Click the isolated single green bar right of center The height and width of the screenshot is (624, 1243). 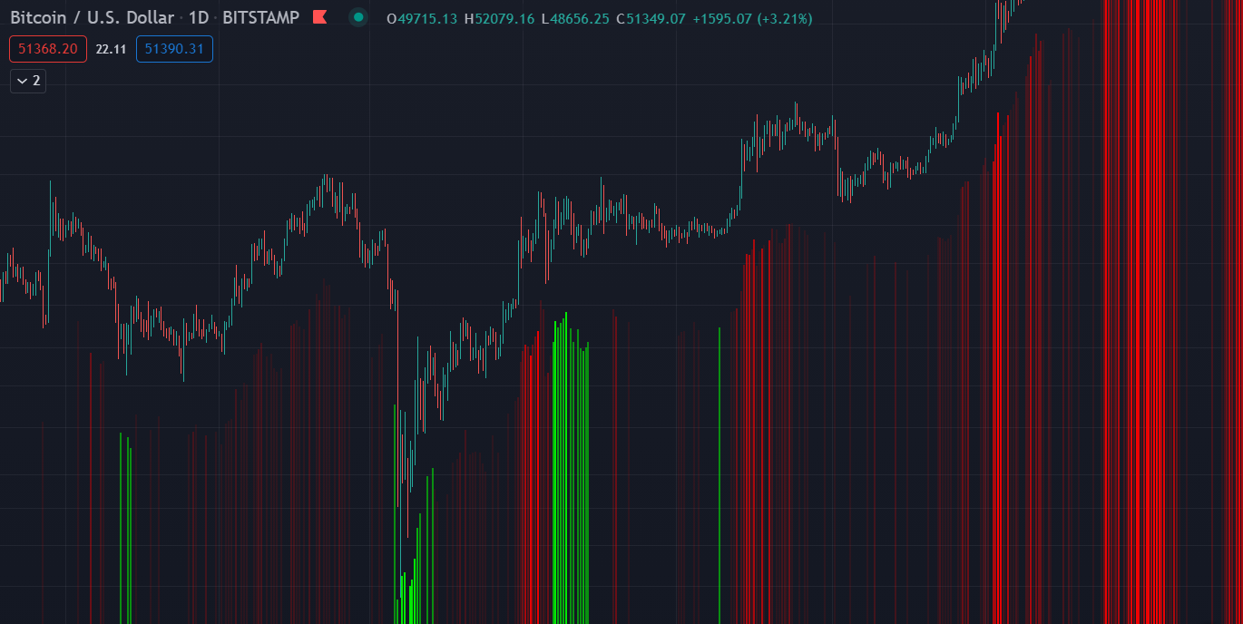tap(719, 472)
